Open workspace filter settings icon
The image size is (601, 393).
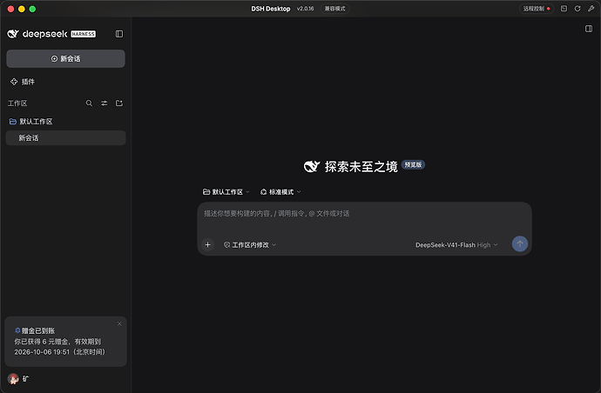pyautogui.click(x=105, y=103)
